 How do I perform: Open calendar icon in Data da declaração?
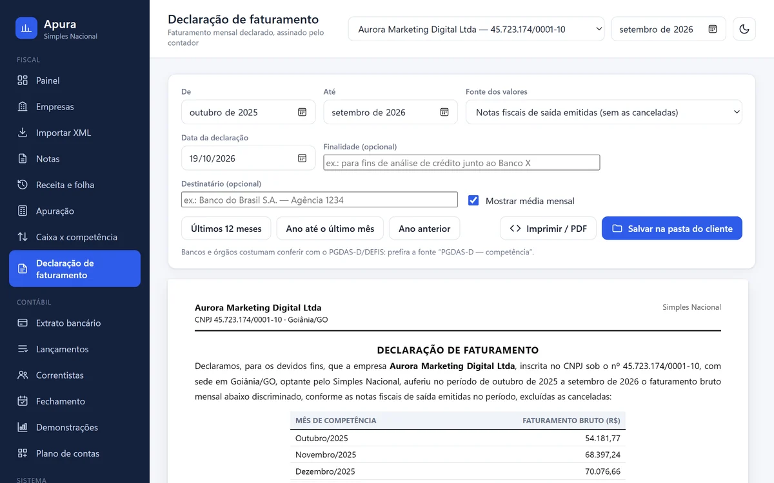point(302,158)
